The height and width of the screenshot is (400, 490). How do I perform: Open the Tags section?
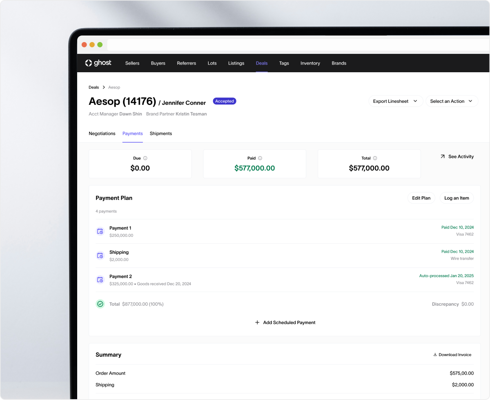[x=284, y=63]
